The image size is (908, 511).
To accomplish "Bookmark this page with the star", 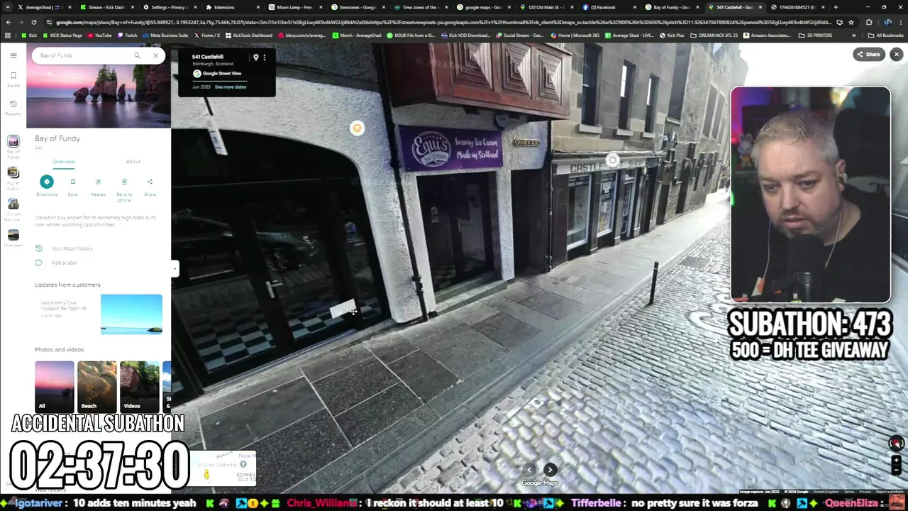I will tap(851, 22).
